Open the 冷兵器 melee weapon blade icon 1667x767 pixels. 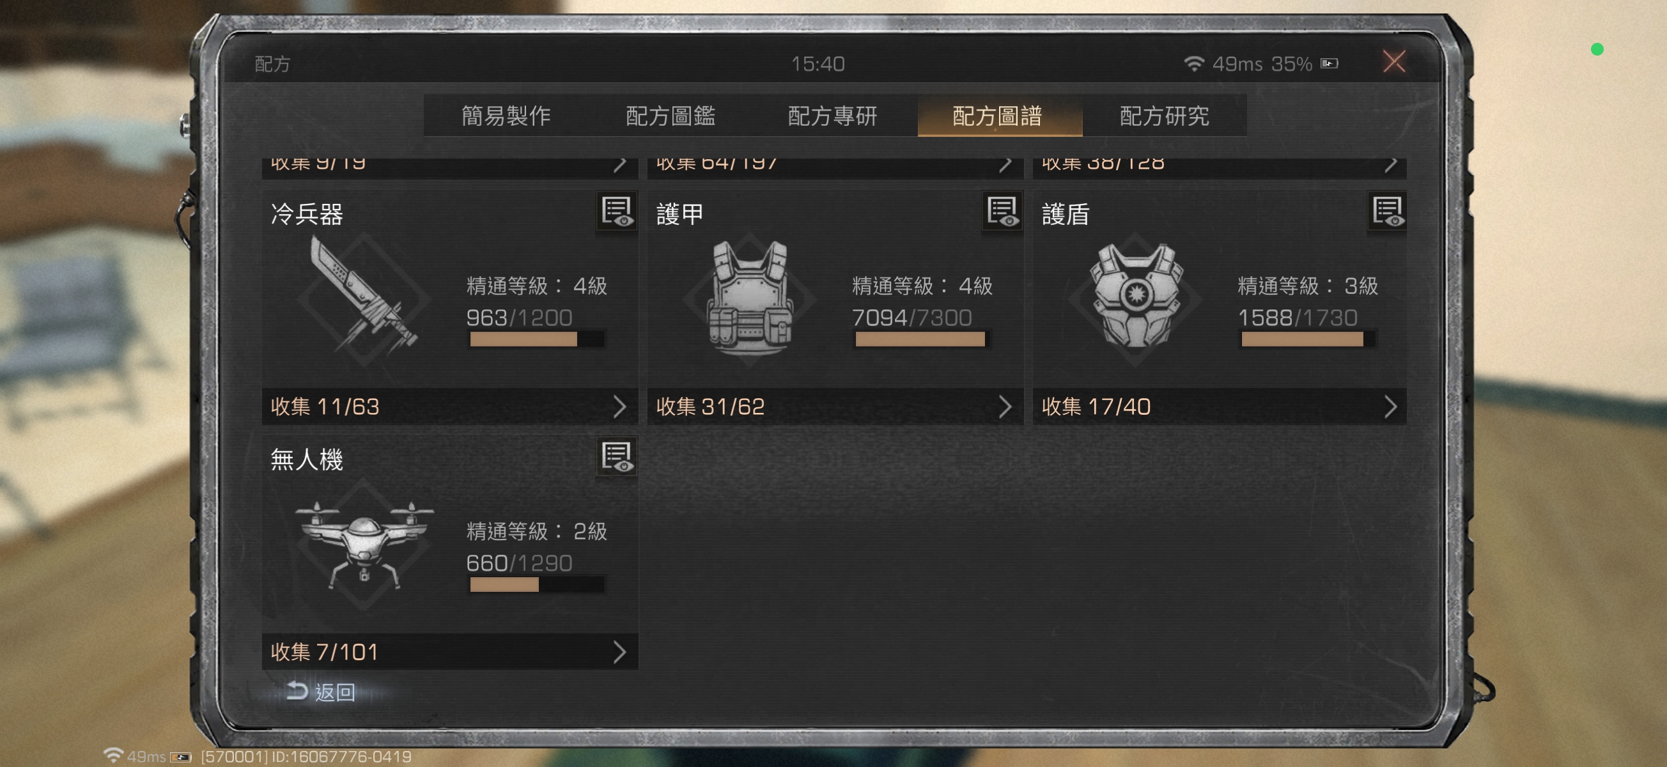[364, 297]
